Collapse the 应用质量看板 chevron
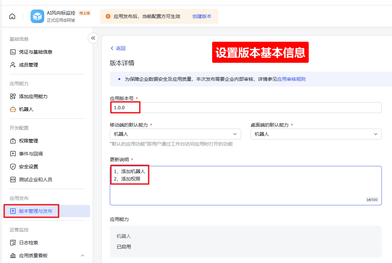392x263 pixels. (x=83, y=256)
